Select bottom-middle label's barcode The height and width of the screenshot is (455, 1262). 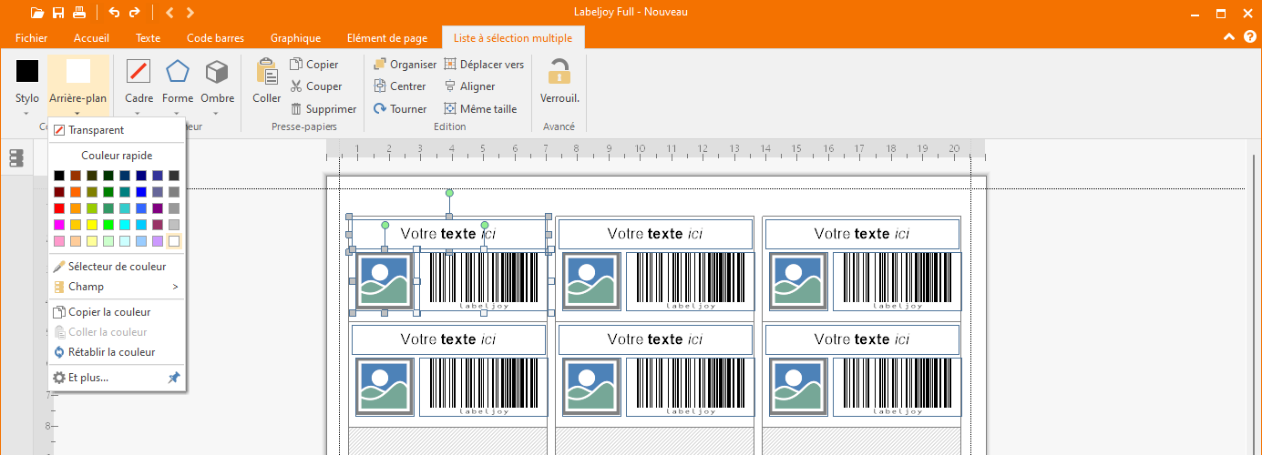pos(691,387)
